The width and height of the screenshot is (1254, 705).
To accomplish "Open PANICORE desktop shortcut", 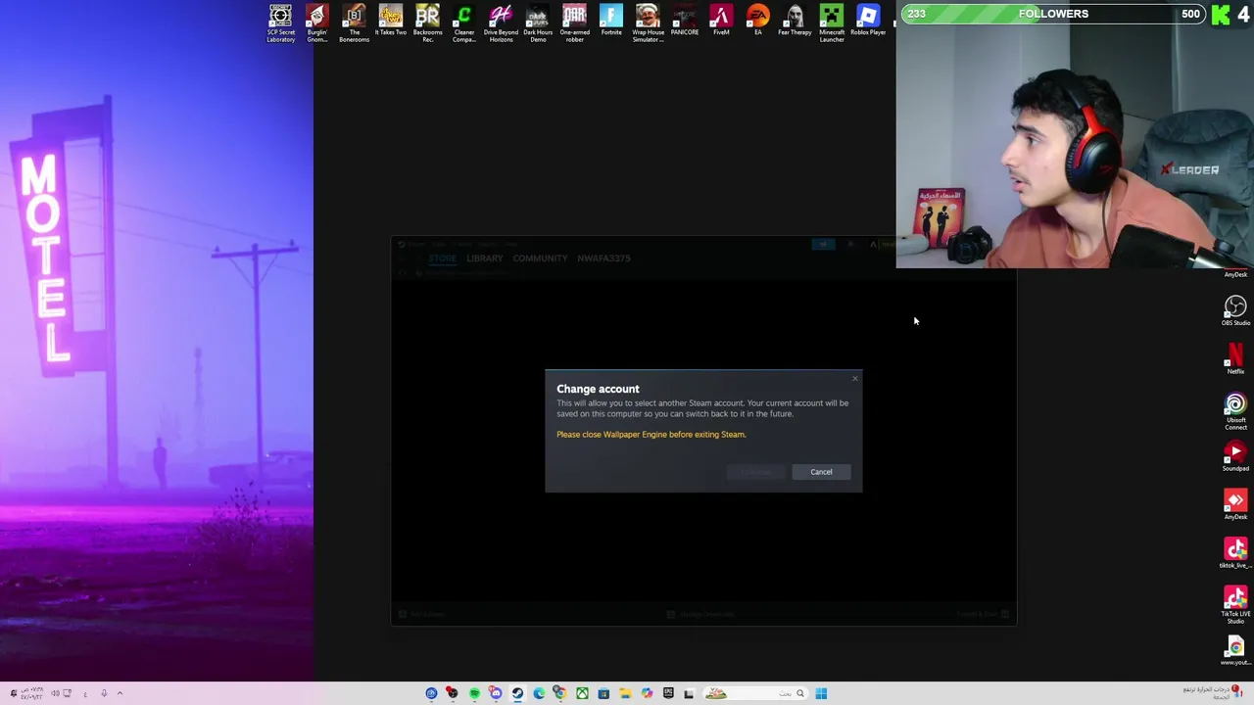I will click(x=684, y=21).
